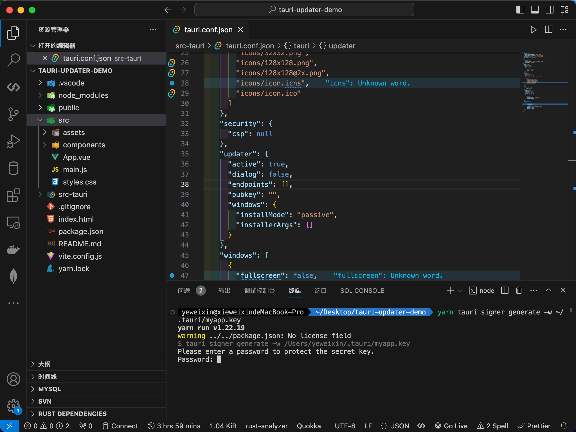
Task: Toggle the Spell checker status item
Action: (493, 426)
